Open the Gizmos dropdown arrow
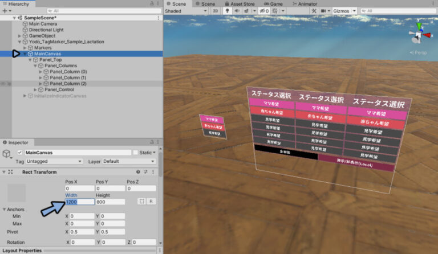Image resolution: width=438 pixels, height=254 pixels. (354, 11)
